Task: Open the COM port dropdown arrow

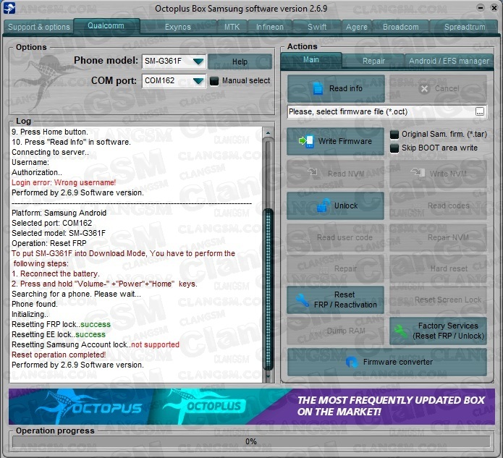Action: pyautogui.click(x=198, y=81)
